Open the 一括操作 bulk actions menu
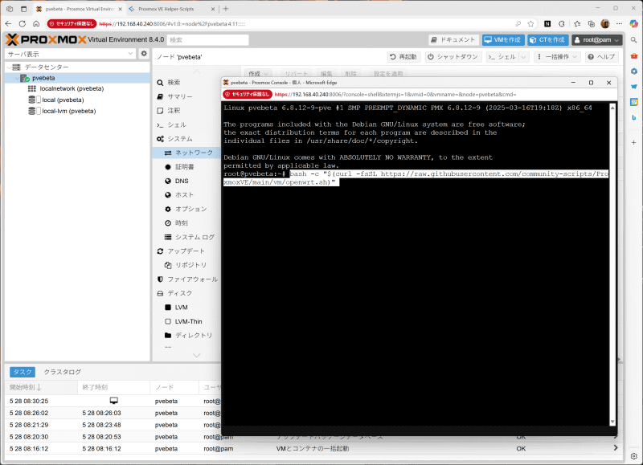643x465 pixels. 557,57
